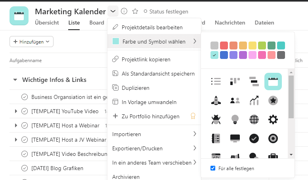Switch to the Übersicht tab

(x=47, y=23)
